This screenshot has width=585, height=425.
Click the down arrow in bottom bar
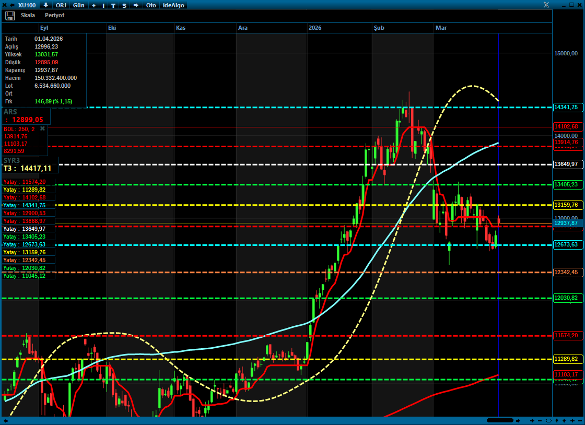tap(564, 421)
